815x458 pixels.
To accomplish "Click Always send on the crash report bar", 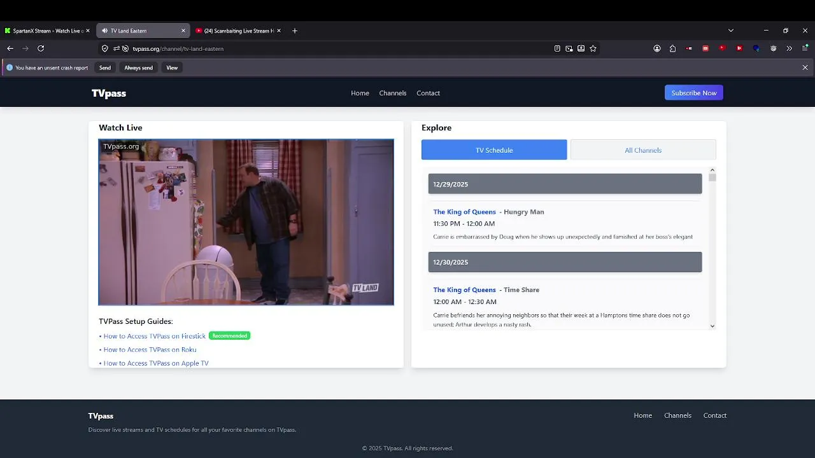I will click(x=138, y=67).
